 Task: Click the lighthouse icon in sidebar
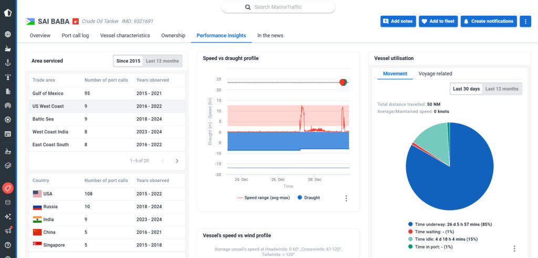tap(8, 77)
